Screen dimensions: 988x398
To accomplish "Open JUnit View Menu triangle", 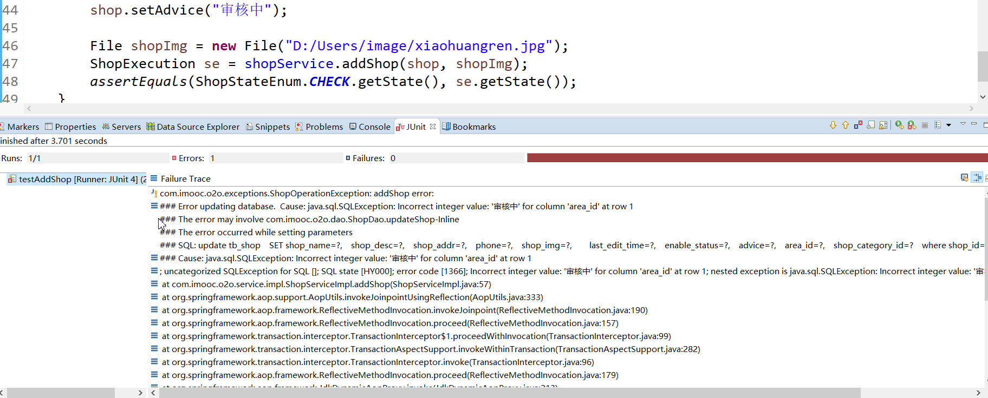I will pos(963,124).
